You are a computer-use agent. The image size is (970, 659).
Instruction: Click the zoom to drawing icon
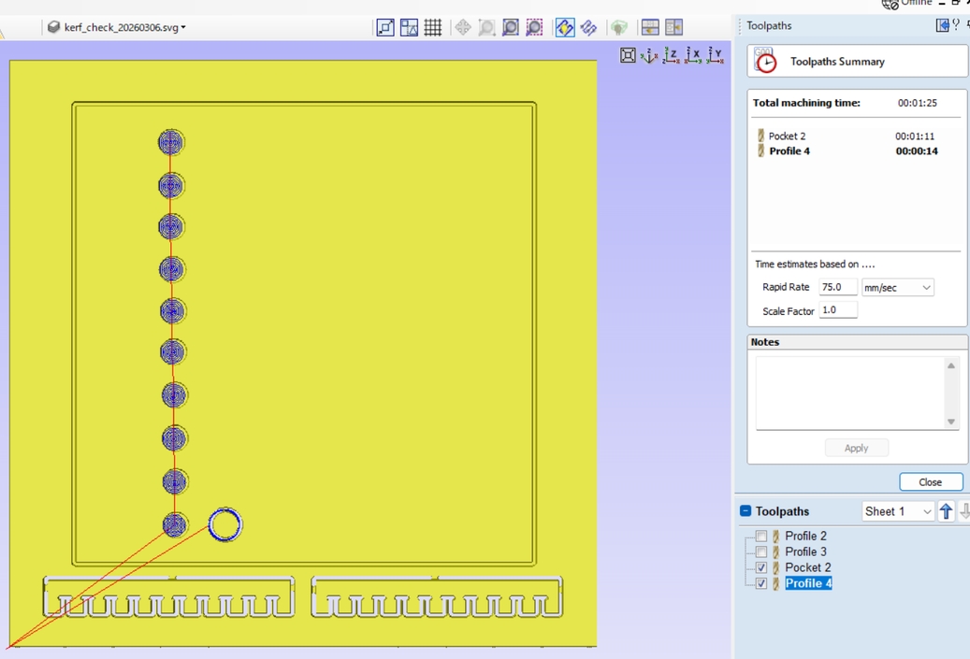[511, 27]
